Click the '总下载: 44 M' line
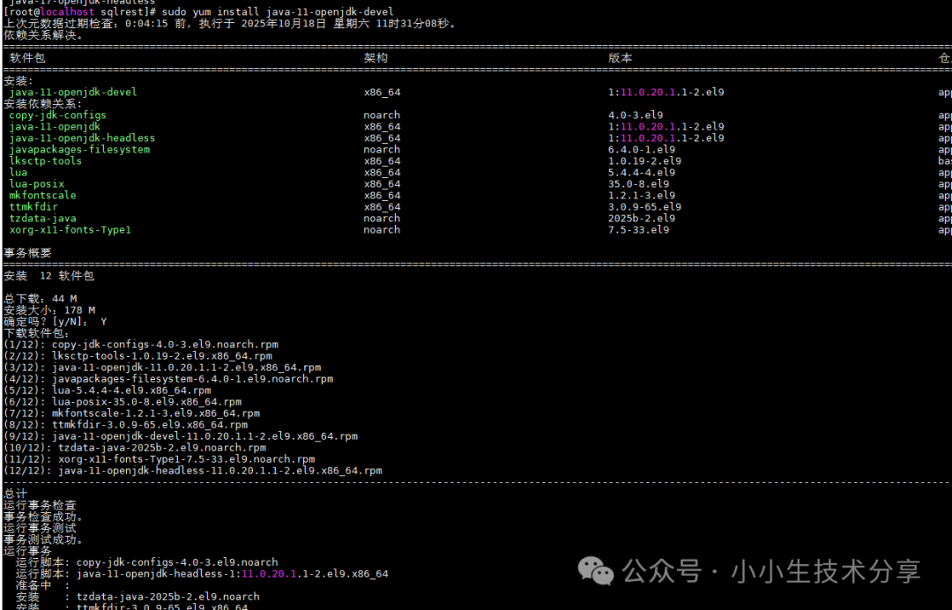Screen dimensions: 952x610 [x=40, y=299]
